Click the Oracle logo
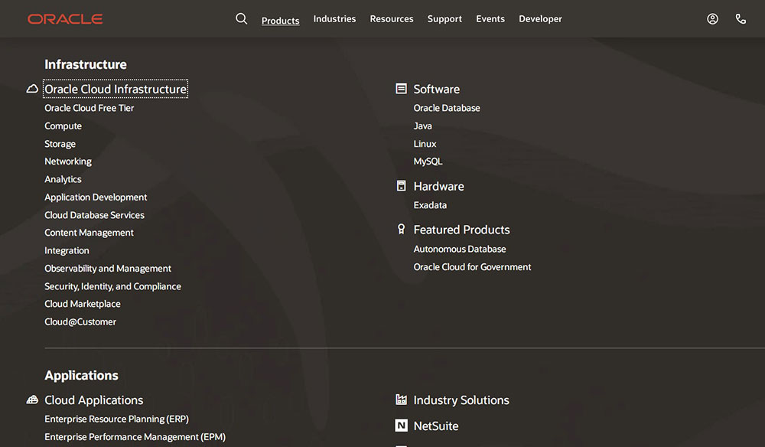This screenshot has height=447, width=765. click(65, 19)
